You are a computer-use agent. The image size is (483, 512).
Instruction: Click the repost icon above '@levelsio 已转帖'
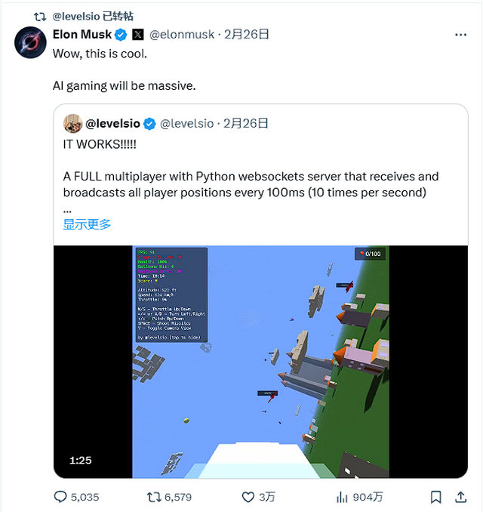40,17
